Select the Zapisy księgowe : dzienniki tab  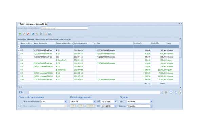pos(32,24)
